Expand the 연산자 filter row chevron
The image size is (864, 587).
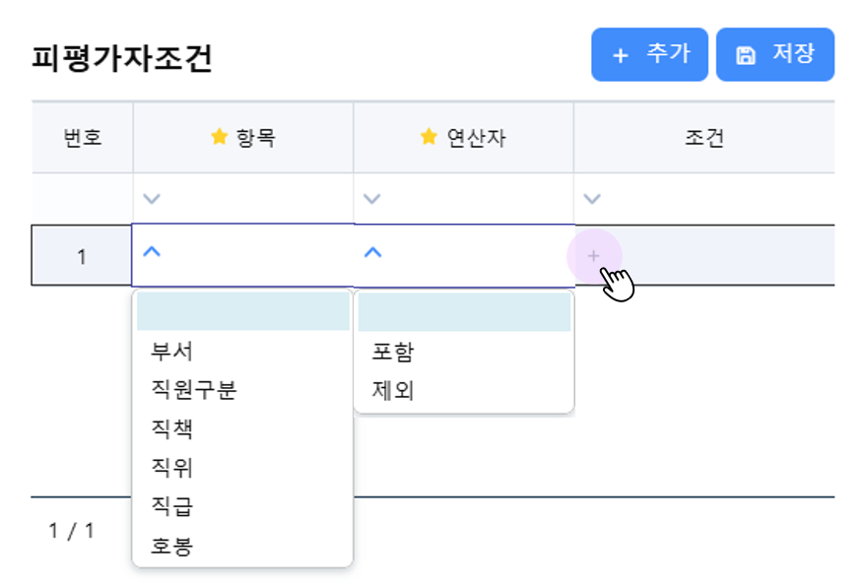click(x=371, y=199)
